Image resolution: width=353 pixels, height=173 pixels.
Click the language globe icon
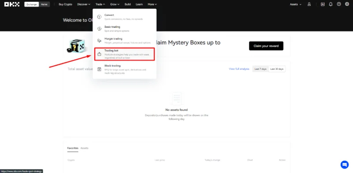[347, 4]
